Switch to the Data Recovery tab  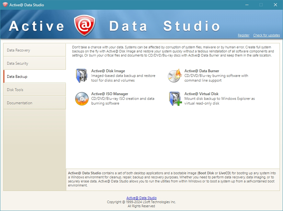[35, 50]
